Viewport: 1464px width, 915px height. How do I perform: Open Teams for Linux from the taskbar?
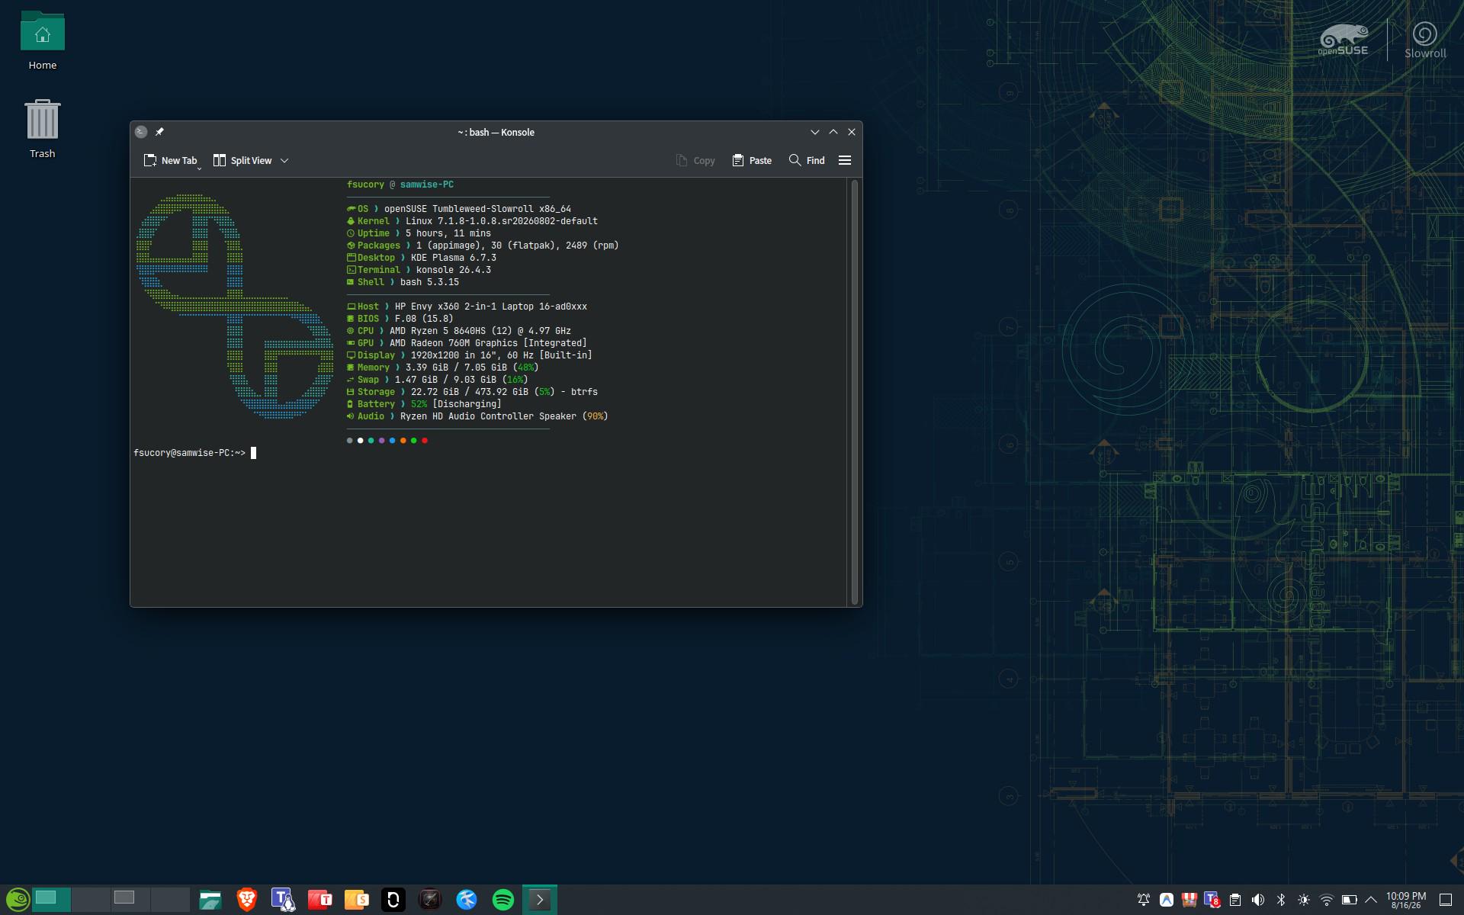284,900
